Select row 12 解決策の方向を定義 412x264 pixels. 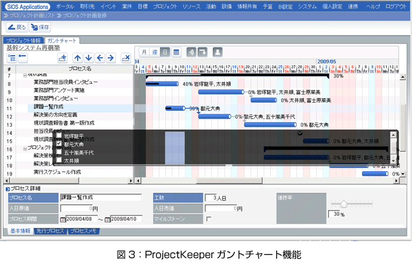[55, 115]
